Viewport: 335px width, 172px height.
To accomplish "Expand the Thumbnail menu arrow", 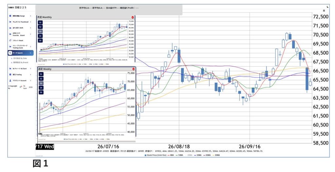I will (30, 22).
